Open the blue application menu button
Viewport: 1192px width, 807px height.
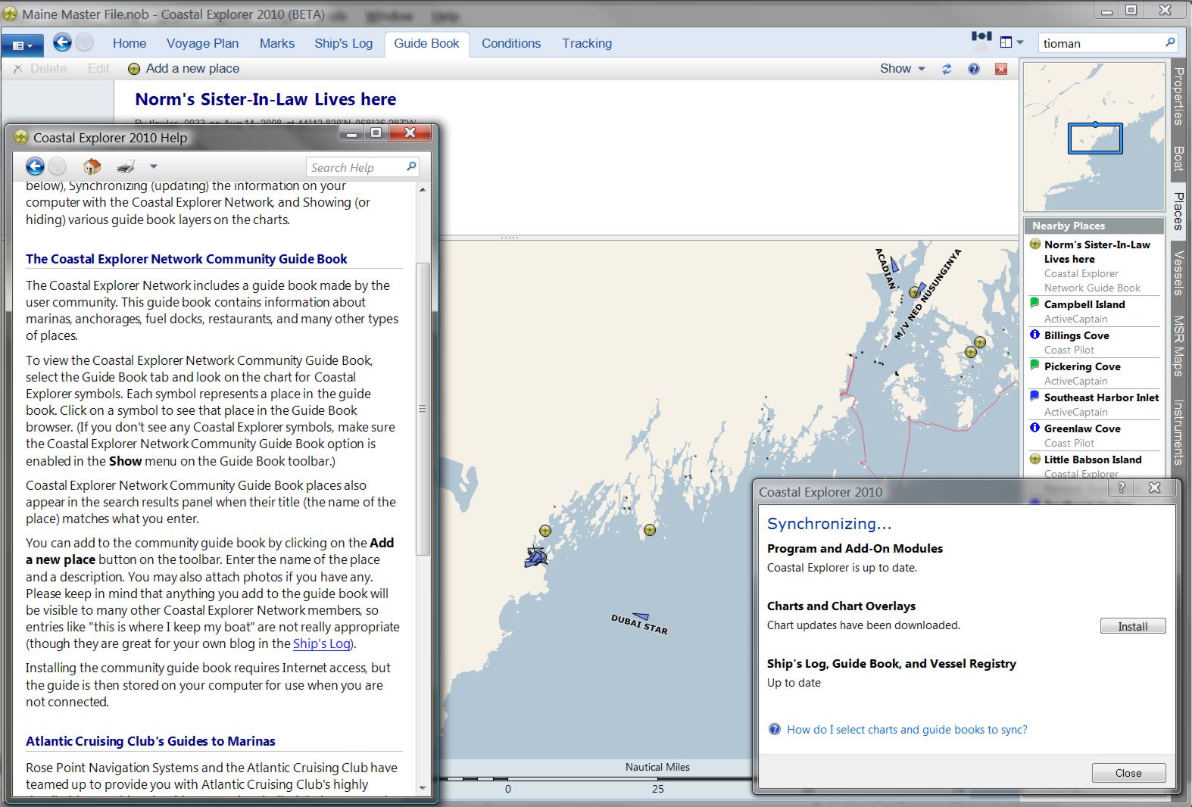click(22, 45)
